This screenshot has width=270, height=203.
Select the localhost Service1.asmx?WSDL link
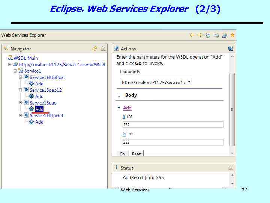coord(63,65)
